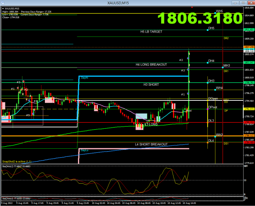Click the yellow DP label on the right
255x206 pixels.
pyautogui.click(x=226, y=111)
